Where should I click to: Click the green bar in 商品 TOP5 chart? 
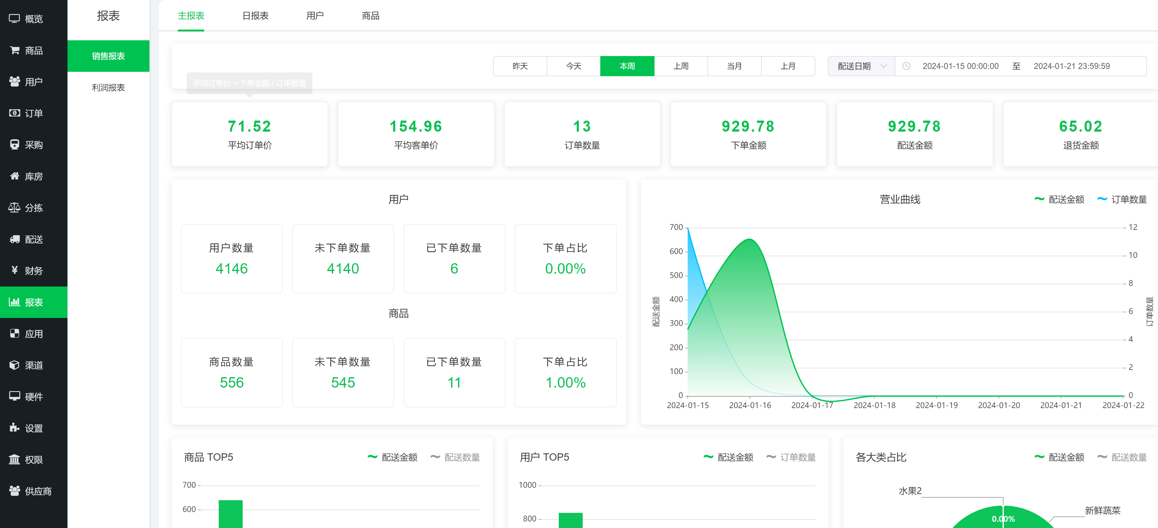(230, 514)
